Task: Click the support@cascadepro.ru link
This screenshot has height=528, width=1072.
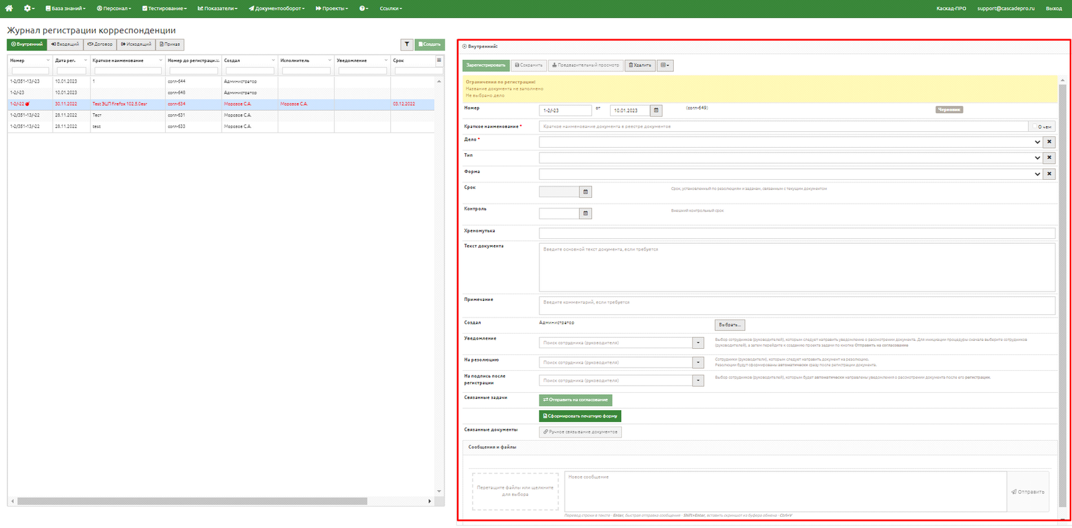Action: pyautogui.click(x=1005, y=9)
